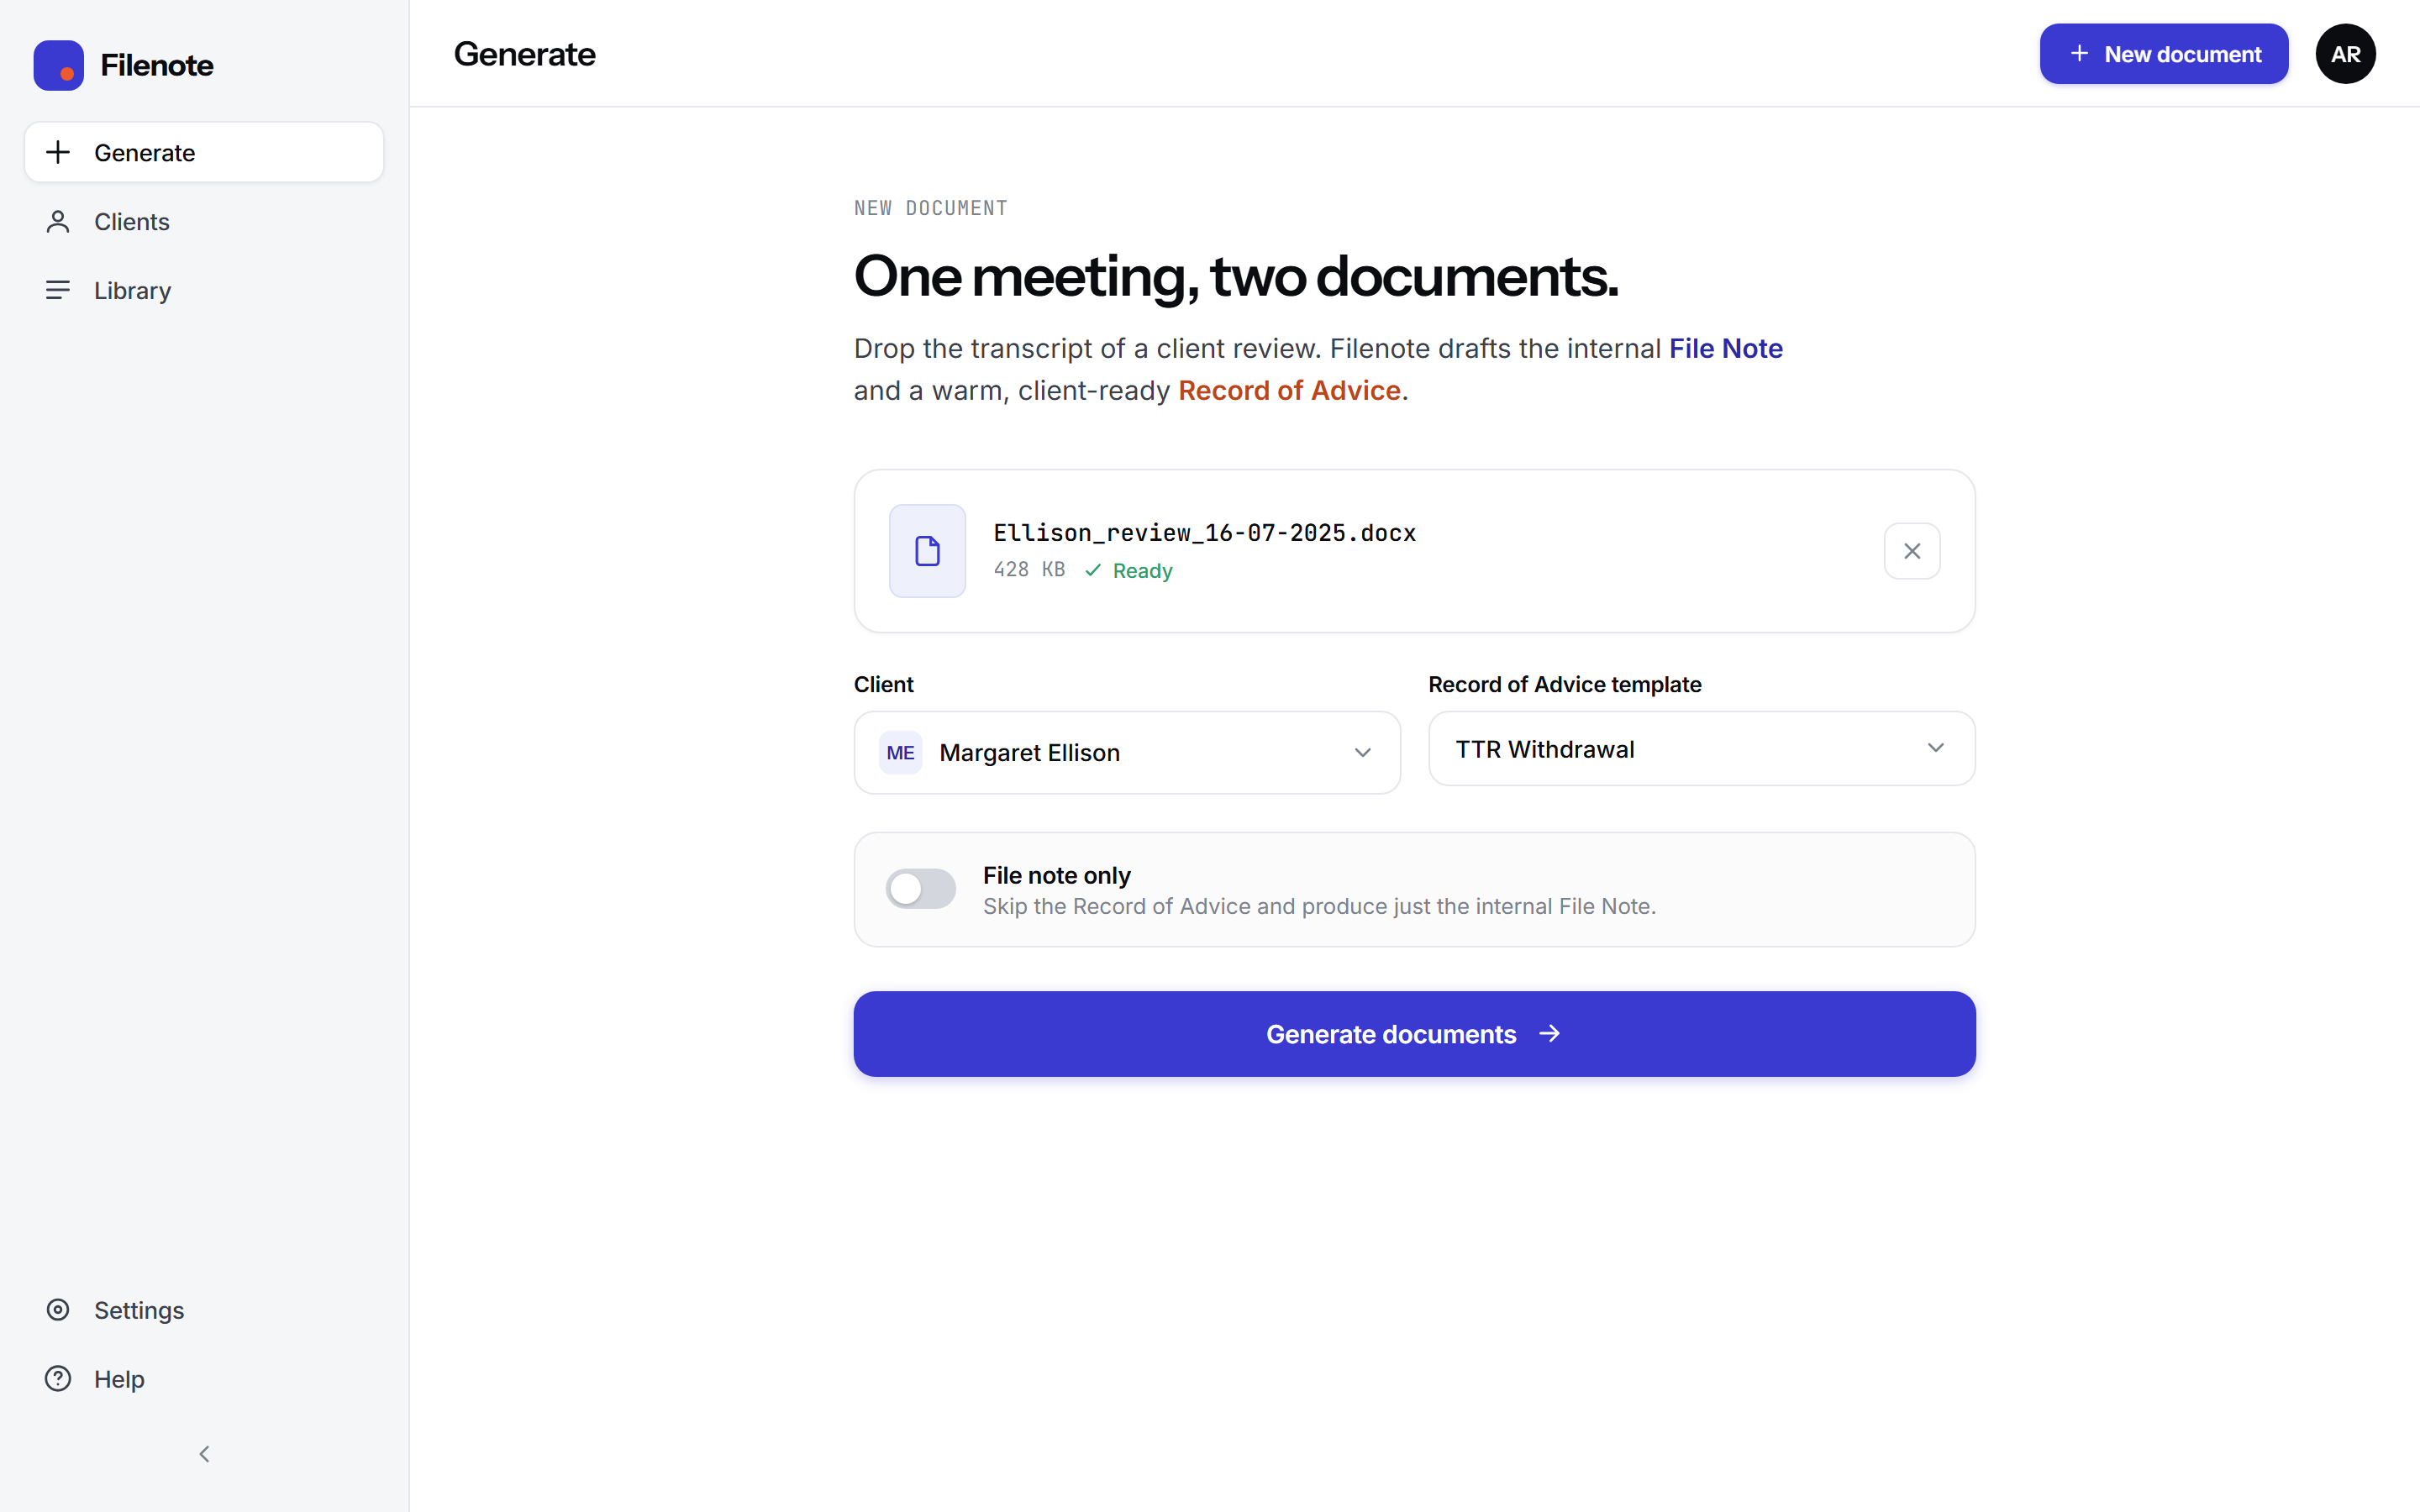Click the ME client initials badge
Screen dimensions: 2420x1512
pos(900,752)
